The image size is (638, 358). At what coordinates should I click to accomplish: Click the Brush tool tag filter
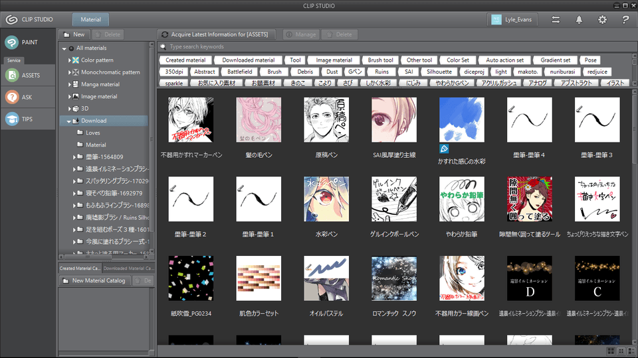(x=381, y=60)
